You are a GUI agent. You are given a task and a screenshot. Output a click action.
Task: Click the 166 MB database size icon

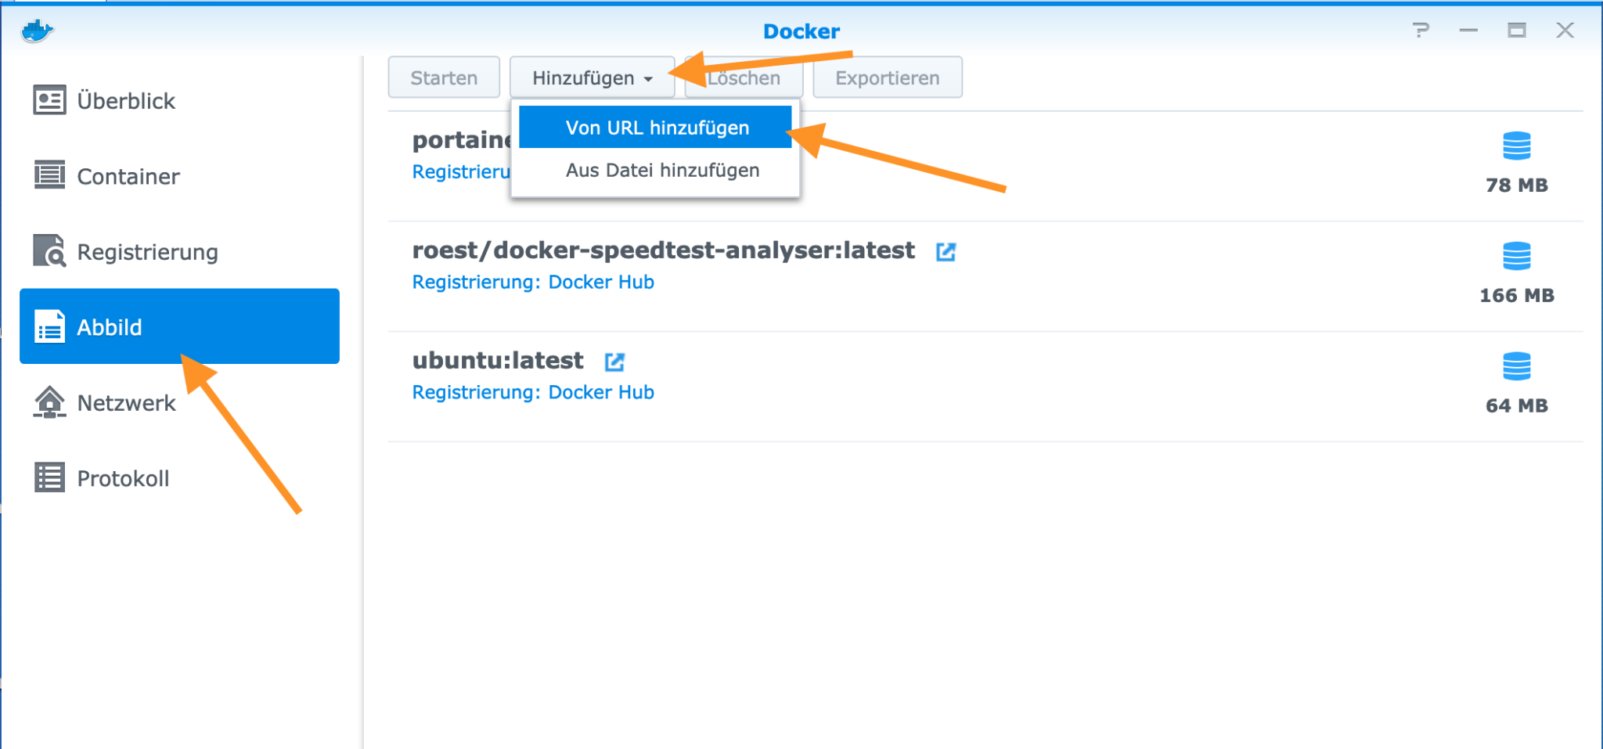coord(1516,256)
